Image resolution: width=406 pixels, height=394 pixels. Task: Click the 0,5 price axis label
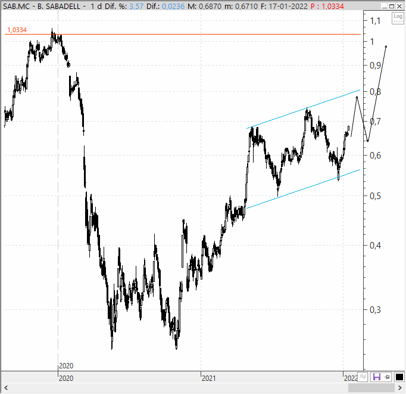375,196
